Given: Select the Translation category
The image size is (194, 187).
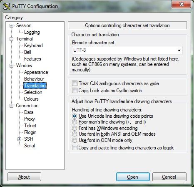Looking at the screenshot, I should (x=35, y=86).
